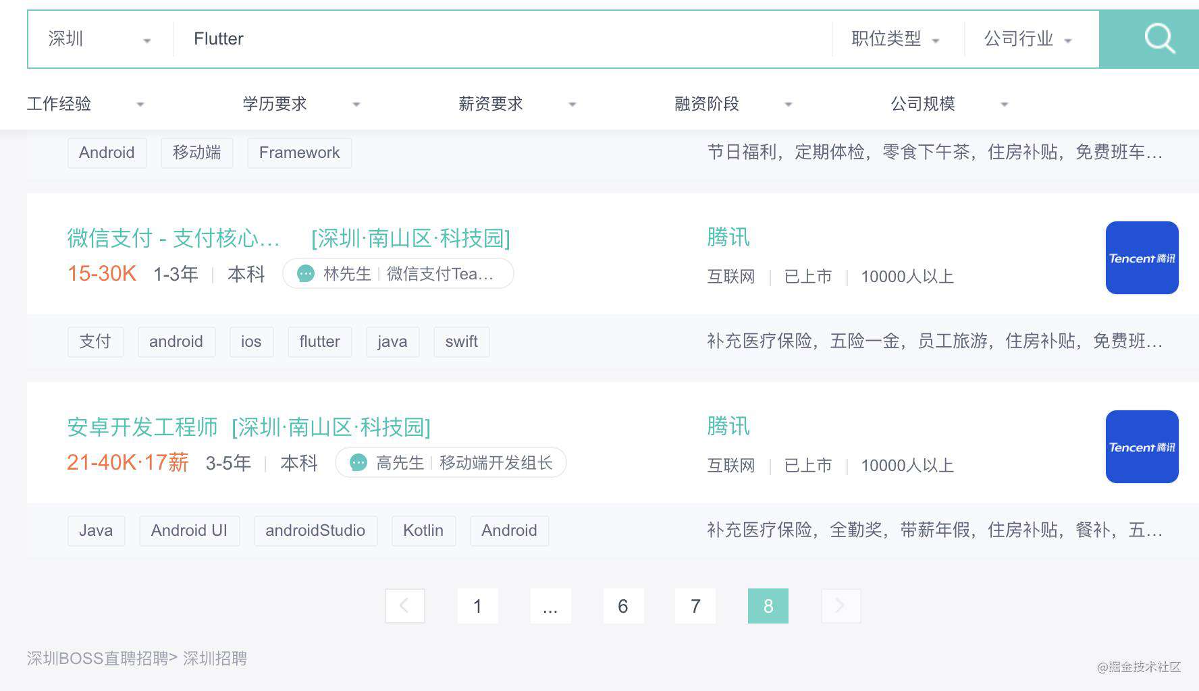1199x691 pixels.
Task: Open 深圳招聘 breadcrumb link
Action: (x=215, y=659)
